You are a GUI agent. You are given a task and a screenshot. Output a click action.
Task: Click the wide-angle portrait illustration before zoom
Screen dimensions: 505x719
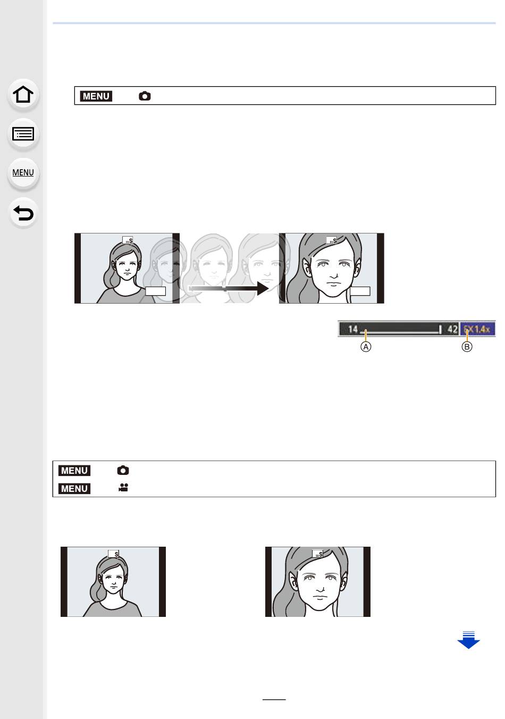point(127,268)
